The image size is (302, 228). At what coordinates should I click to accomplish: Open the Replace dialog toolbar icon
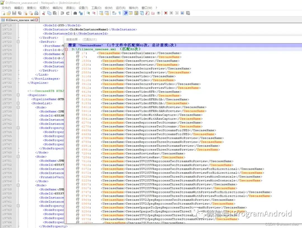81,13
